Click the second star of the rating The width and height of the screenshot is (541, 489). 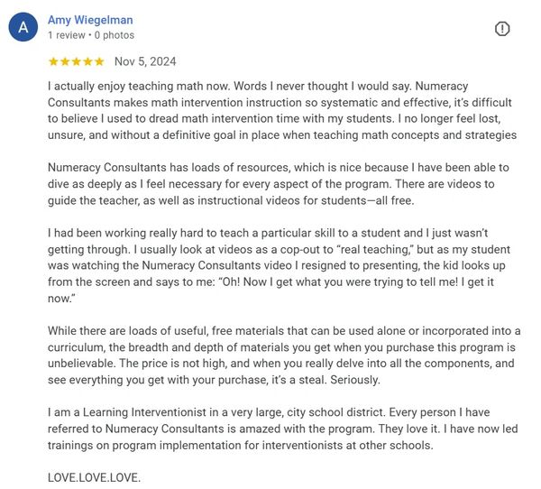click(65, 62)
